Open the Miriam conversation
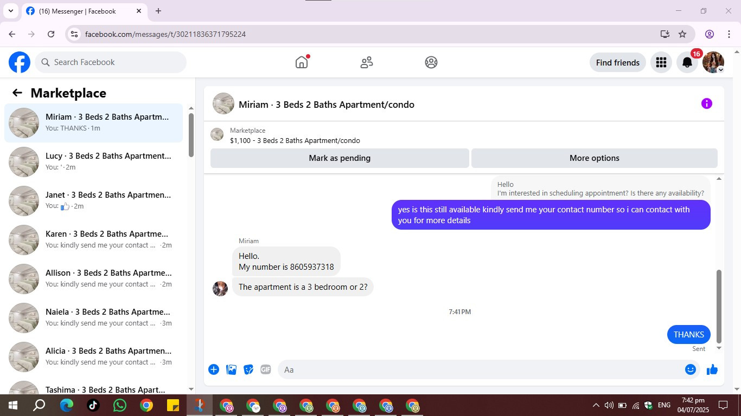 pos(94,123)
